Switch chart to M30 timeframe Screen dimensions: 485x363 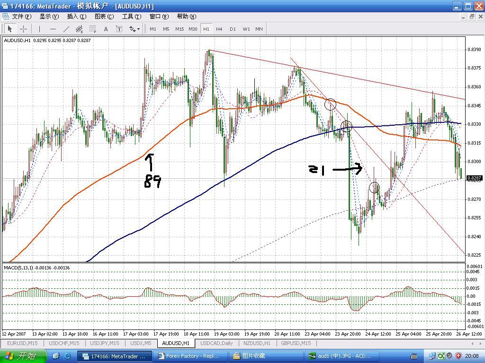(x=193, y=29)
